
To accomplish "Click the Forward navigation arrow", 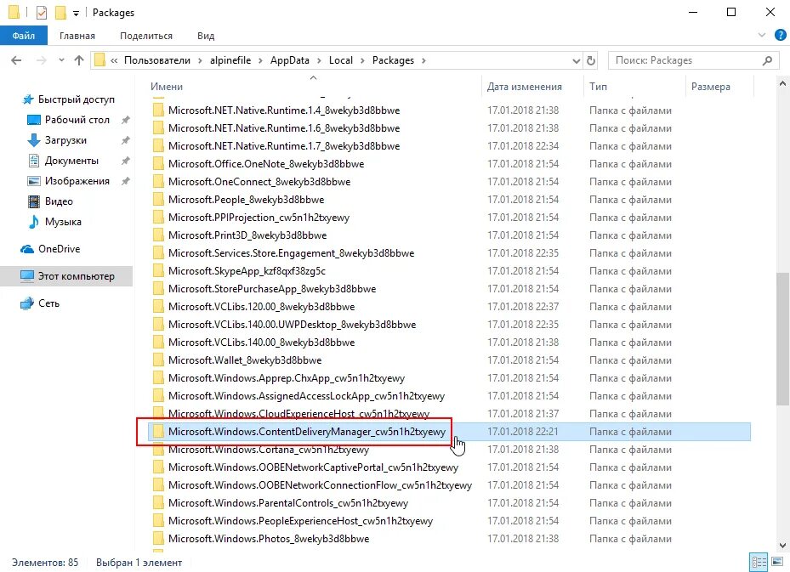I will 42,60.
